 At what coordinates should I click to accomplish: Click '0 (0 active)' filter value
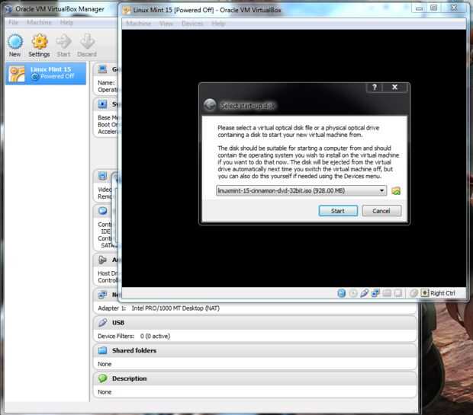click(x=155, y=336)
